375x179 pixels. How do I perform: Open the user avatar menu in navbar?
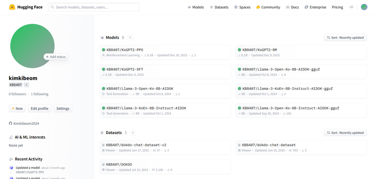point(364,7)
